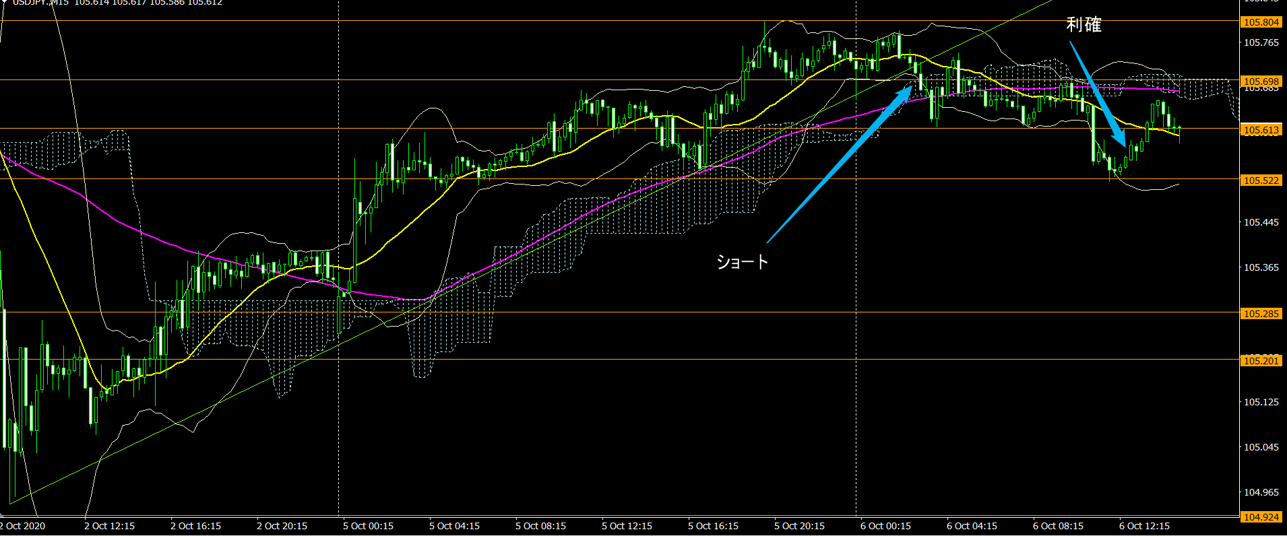1287x536 pixels.
Task: Select the ショート text label on chart
Action: coord(743,261)
